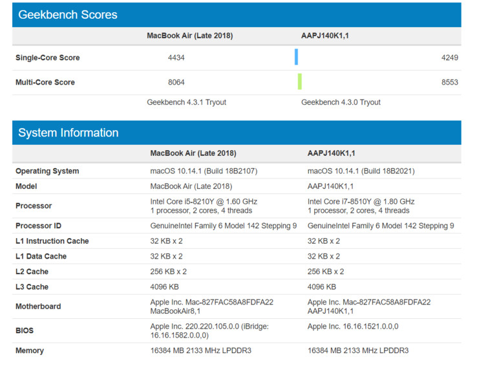Click the Multi-Core Score row label
477x368 pixels.
click(45, 82)
